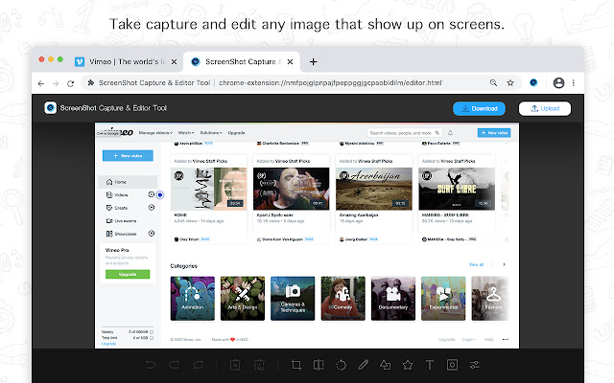Open the Chrome three-dot menu
The width and height of the screenshot is (614, 383).
click(574, 83)
